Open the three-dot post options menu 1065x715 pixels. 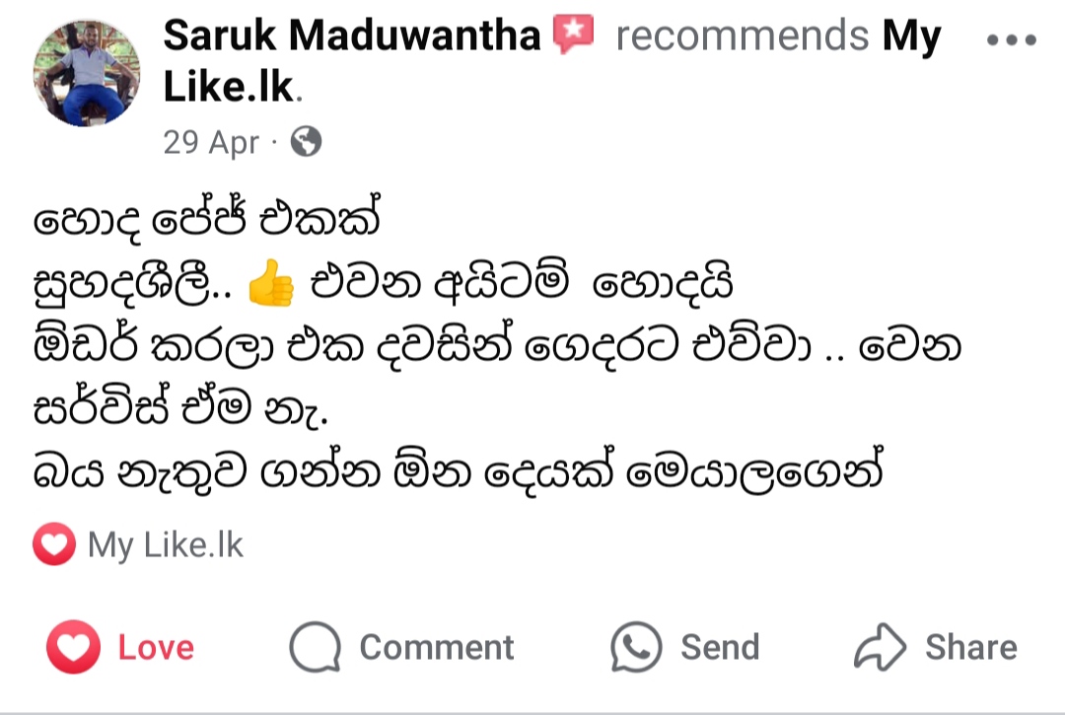tap(1012, 42)
